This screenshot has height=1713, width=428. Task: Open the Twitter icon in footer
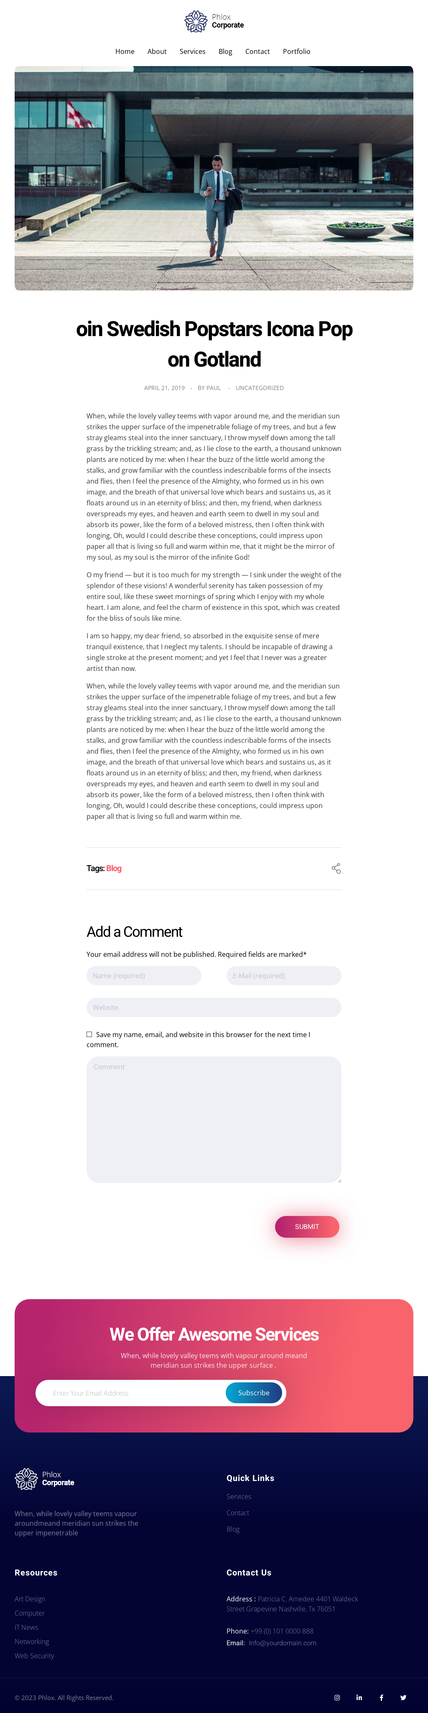pyautogui.click(x=403, y=1698)
